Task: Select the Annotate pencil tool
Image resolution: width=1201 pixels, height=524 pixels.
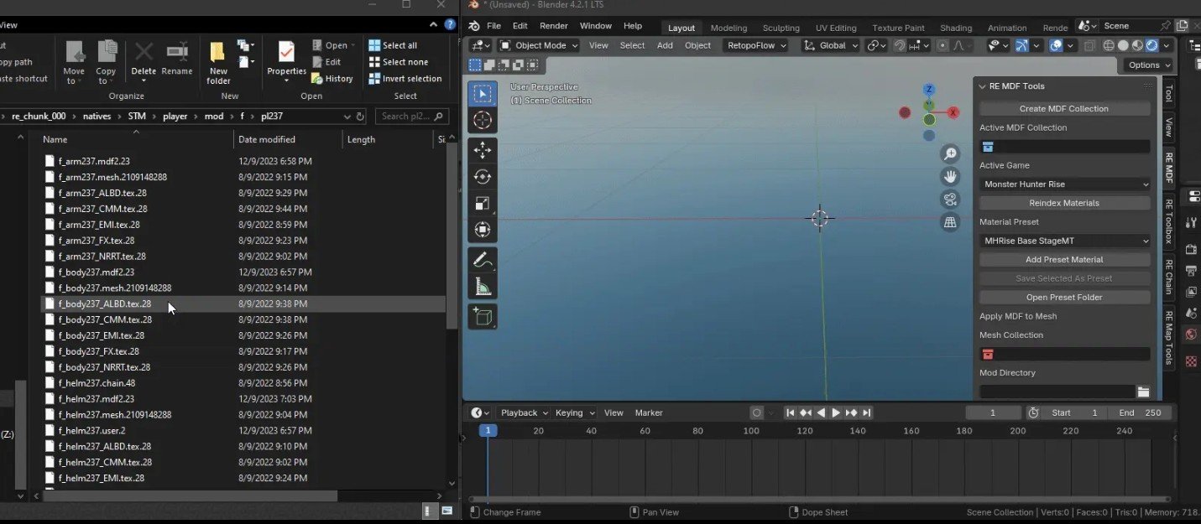Action: pos(483,260)
